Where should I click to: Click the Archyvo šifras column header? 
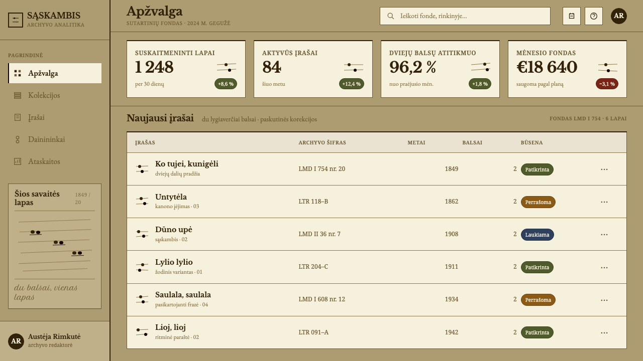pos(322,143)
